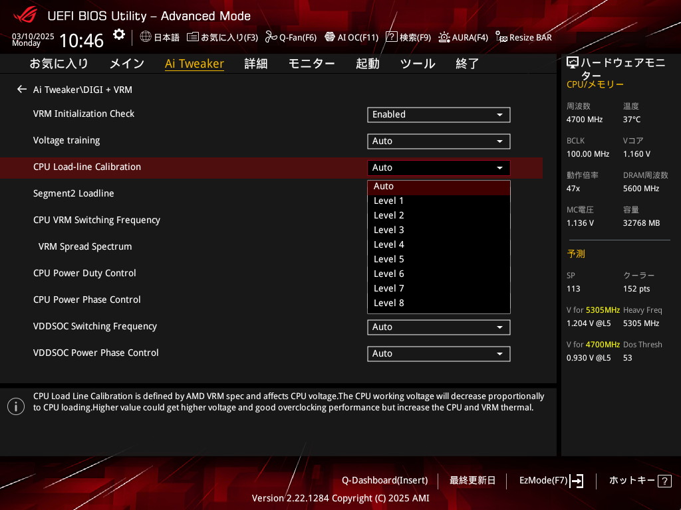This screenshot has height=510, width=681.
Task: Open Q-Dashboard(Insert)
Action: point(385,481)
